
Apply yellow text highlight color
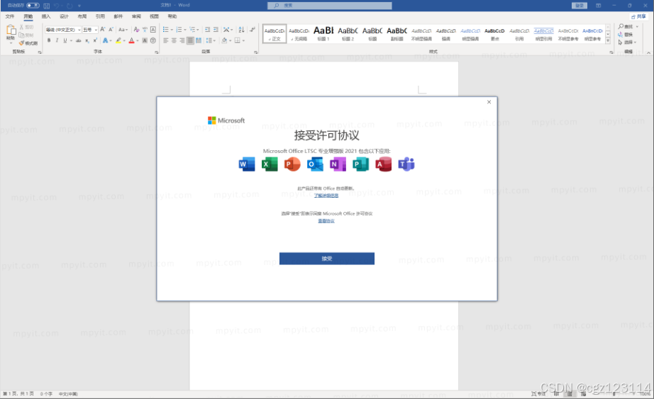(x=118, y=40)
